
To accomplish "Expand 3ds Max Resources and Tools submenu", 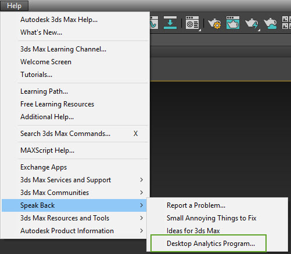I will click(x=75, y=218).
